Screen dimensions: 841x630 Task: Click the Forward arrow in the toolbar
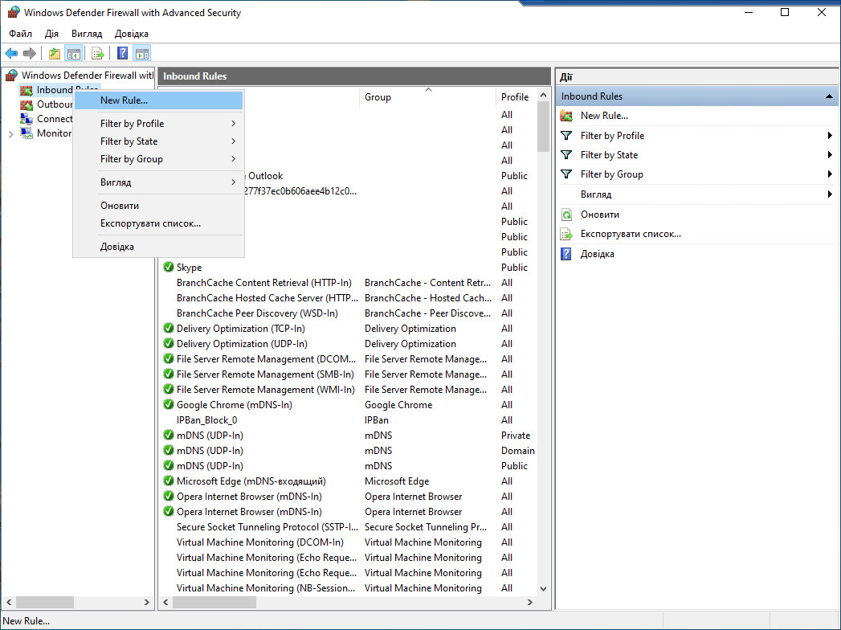[30, 53]
